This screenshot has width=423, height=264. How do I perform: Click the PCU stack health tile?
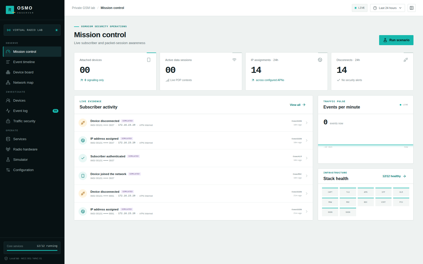pyautogui.click(x=401, y=202)
